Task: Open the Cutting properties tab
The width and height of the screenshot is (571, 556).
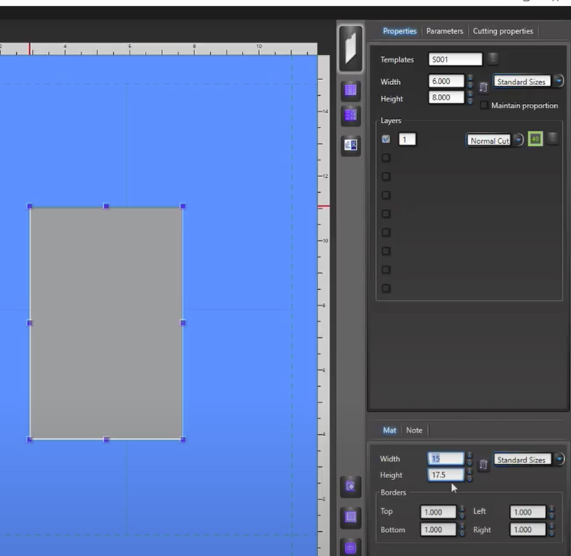Action: tap(503, 31)
